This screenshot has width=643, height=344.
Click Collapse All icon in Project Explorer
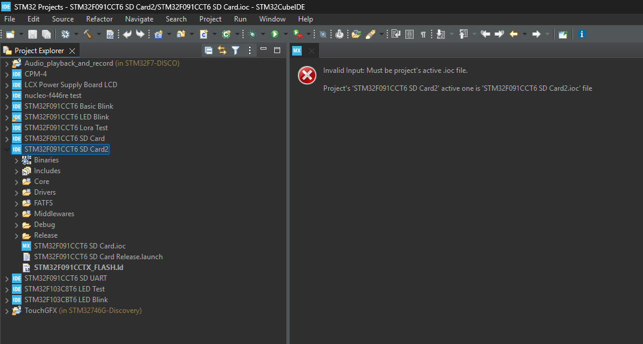[208, 50]
